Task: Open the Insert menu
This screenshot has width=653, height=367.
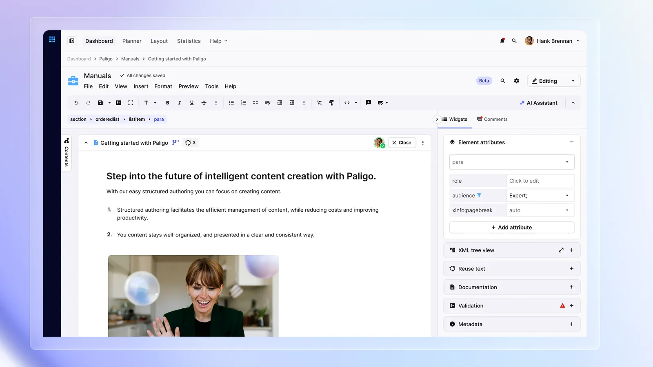Action: (x=141, y=86)
